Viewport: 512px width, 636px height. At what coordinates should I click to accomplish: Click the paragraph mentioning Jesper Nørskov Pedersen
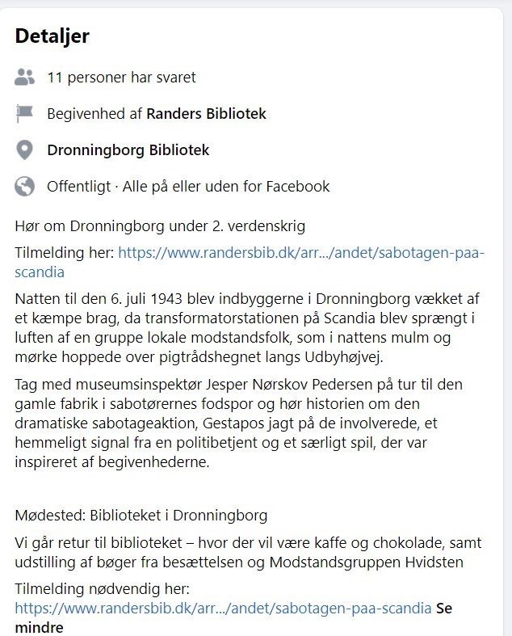(239, 423)
